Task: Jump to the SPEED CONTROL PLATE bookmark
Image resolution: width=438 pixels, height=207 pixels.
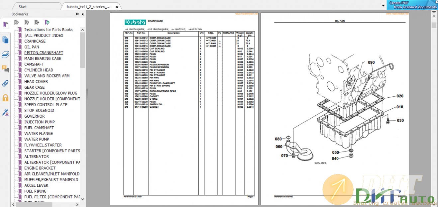Action: [46, 105]
